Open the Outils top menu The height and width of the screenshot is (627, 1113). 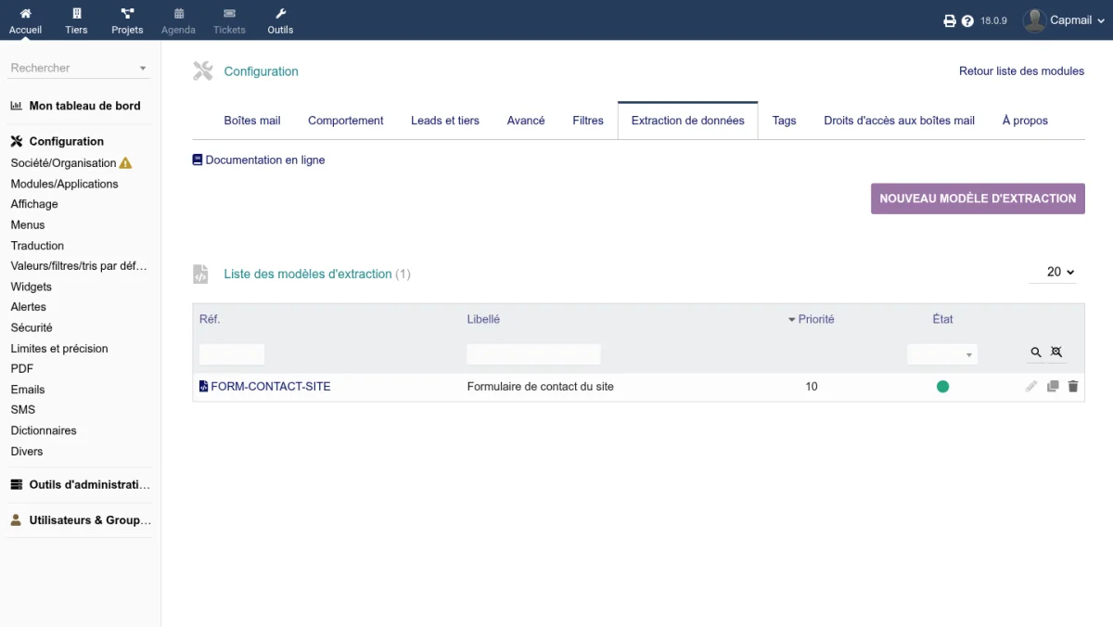pos(280,20)
